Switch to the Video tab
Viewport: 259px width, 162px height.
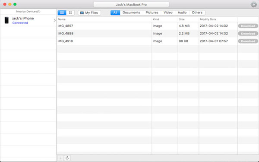[168, 13]
